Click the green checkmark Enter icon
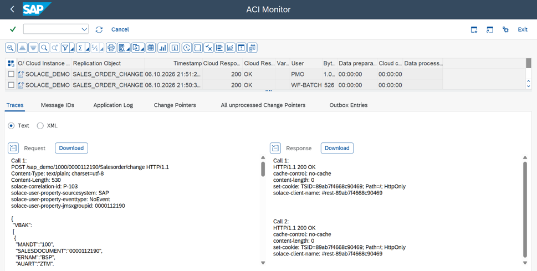Image resolution: width=537 pixels, height=271 pixels. pyautogui.click(x=13, y=29)
